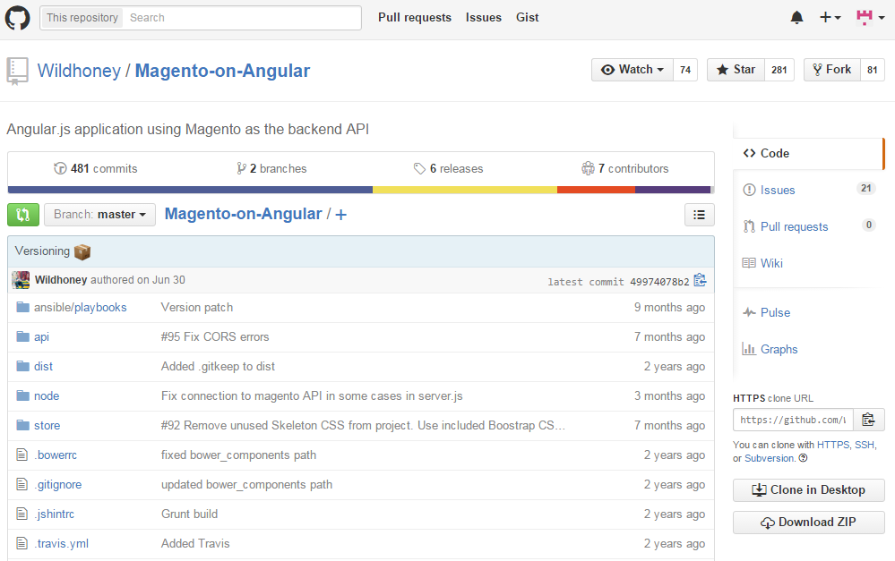This screenshot has width=895, height=561.
Task: Switch clone URL to HTTPS
Action: [833, 445]
